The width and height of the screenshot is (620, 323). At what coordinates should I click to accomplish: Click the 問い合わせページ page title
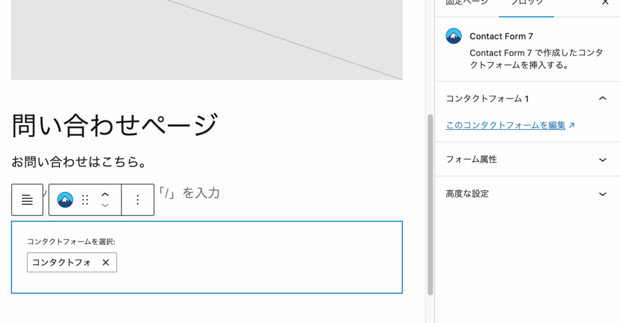[x=114, y=125]
